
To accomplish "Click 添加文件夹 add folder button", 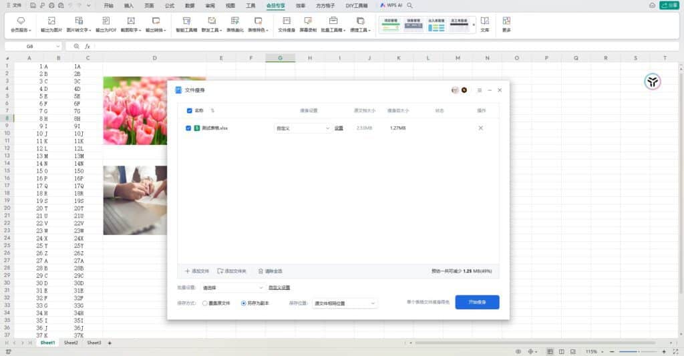I will (x=232, y=271).
